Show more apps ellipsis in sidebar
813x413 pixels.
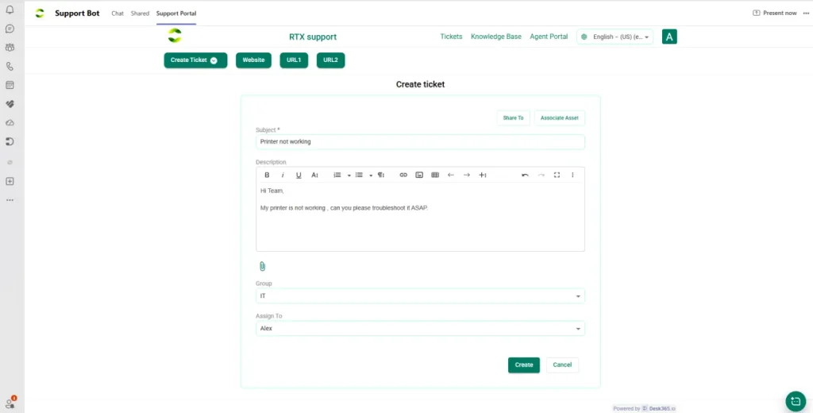pos(10,200)
